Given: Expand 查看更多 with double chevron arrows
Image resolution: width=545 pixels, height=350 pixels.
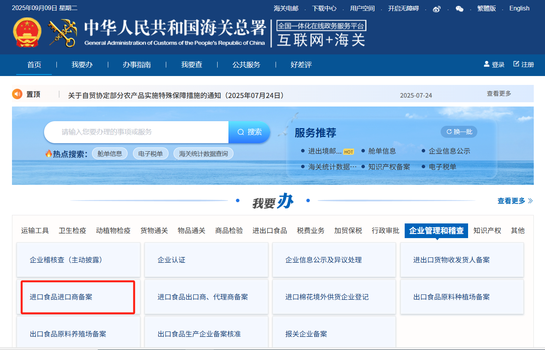Looking at the screenshot, I should [x=515, y=201].
